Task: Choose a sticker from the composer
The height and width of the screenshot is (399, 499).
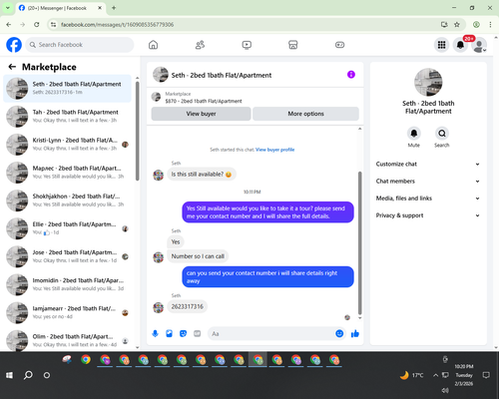Action: coord(183,333)
